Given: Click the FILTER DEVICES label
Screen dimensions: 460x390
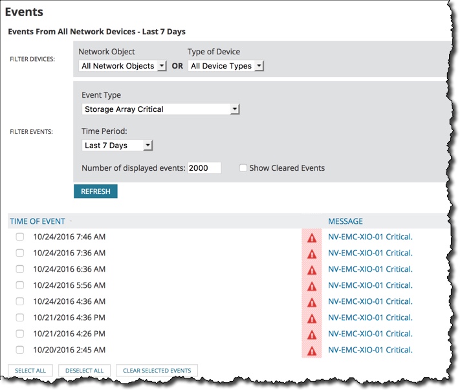Looking at the screenshot, I should (x=32, y=59).
